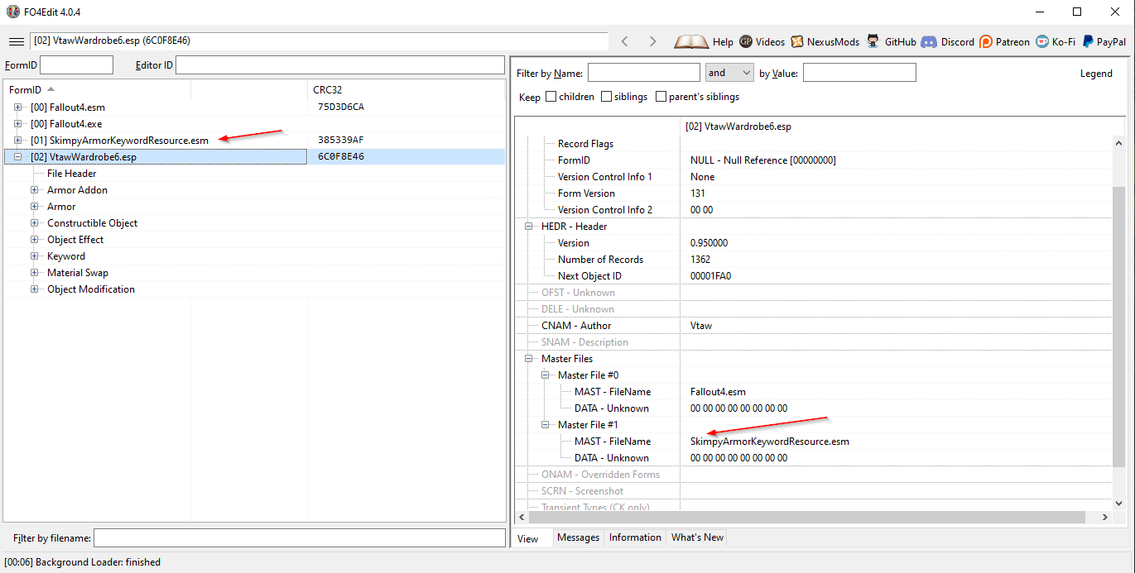Select the Number of Records row
The image size is (1135, 573).
point(813,260)
